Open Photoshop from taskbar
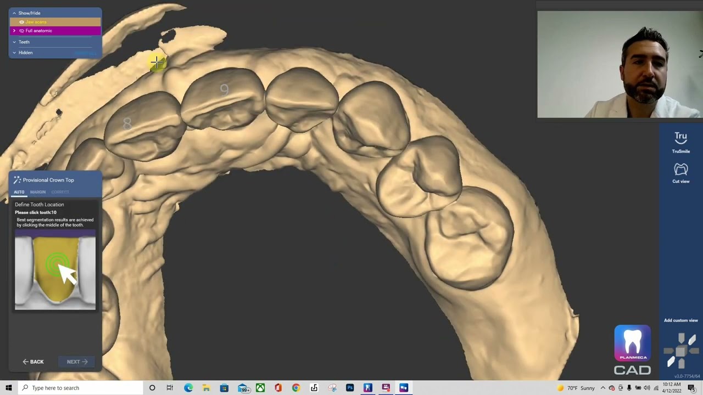The image size is (703, 395). click(x=350, y=388)
